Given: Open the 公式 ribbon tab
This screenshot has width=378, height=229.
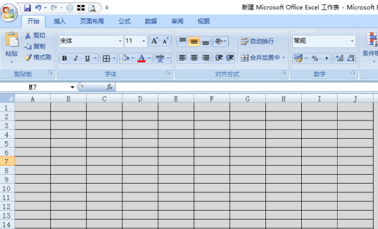Looking at the screenshot, I should pos(124,21).
